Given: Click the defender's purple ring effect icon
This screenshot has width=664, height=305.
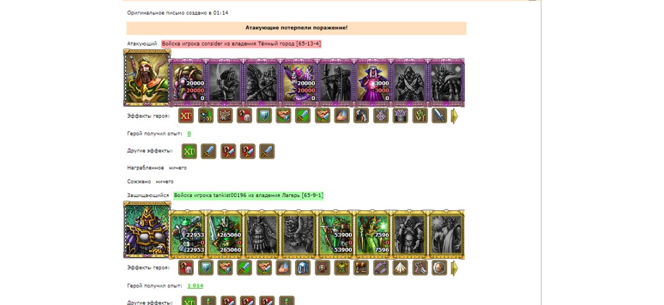Looking at the screenshot, I should [380, 268].
